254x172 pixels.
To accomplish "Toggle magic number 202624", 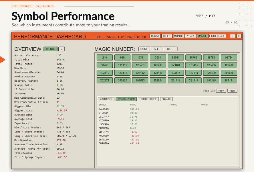I will coord(158,80).
